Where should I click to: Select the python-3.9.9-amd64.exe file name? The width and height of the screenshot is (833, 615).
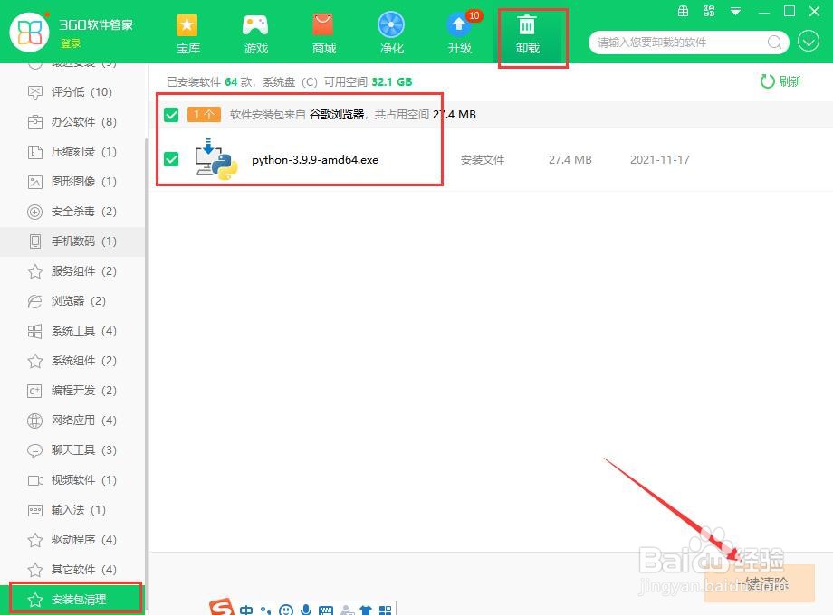click(315, 160)
